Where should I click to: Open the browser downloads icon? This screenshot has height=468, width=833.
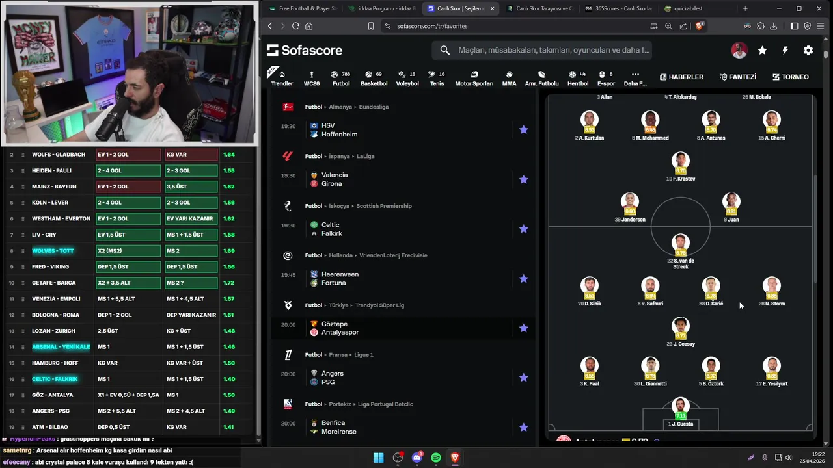[773, 26]
